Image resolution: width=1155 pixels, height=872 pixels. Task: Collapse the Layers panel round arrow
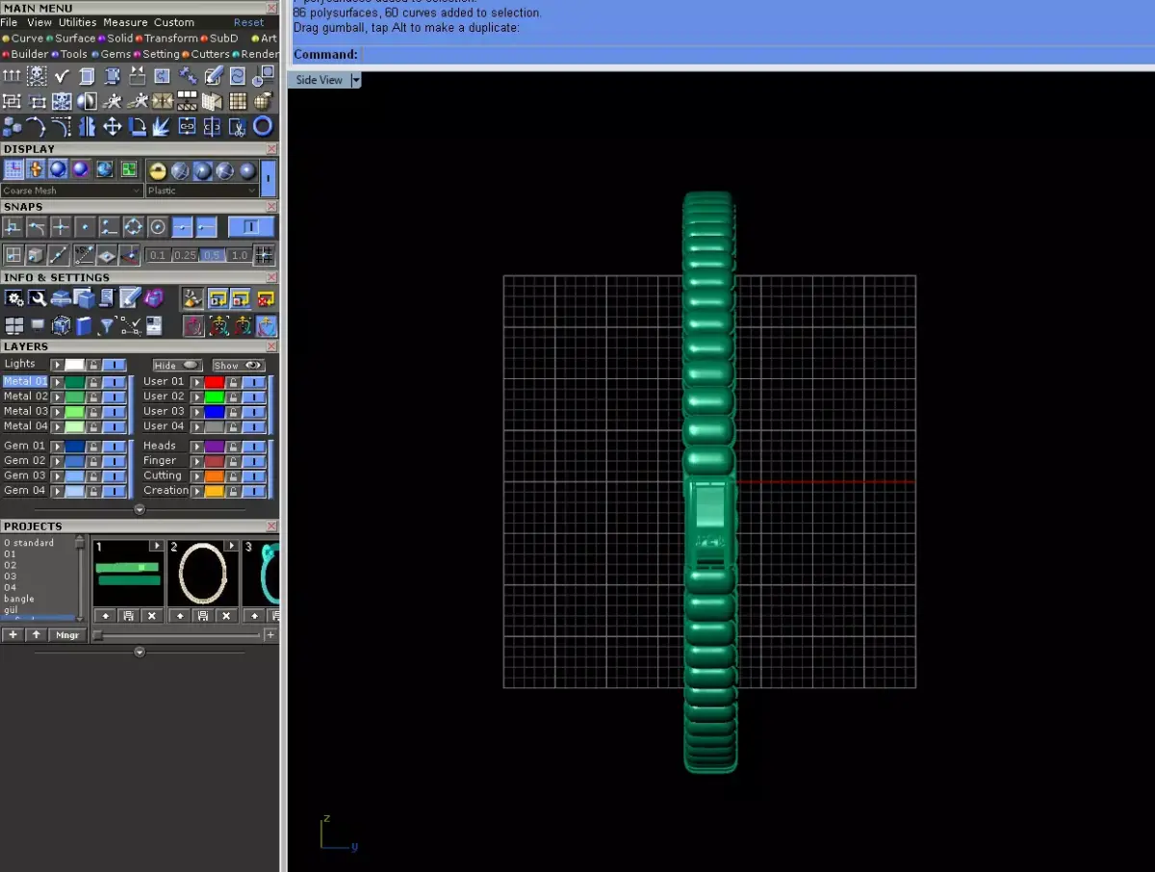coord(140,508)
